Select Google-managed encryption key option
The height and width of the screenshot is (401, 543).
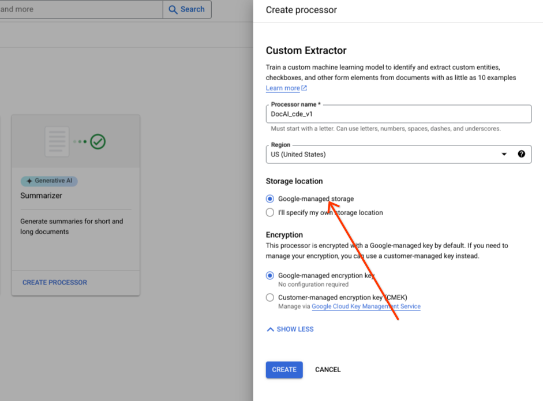(270, 276)
